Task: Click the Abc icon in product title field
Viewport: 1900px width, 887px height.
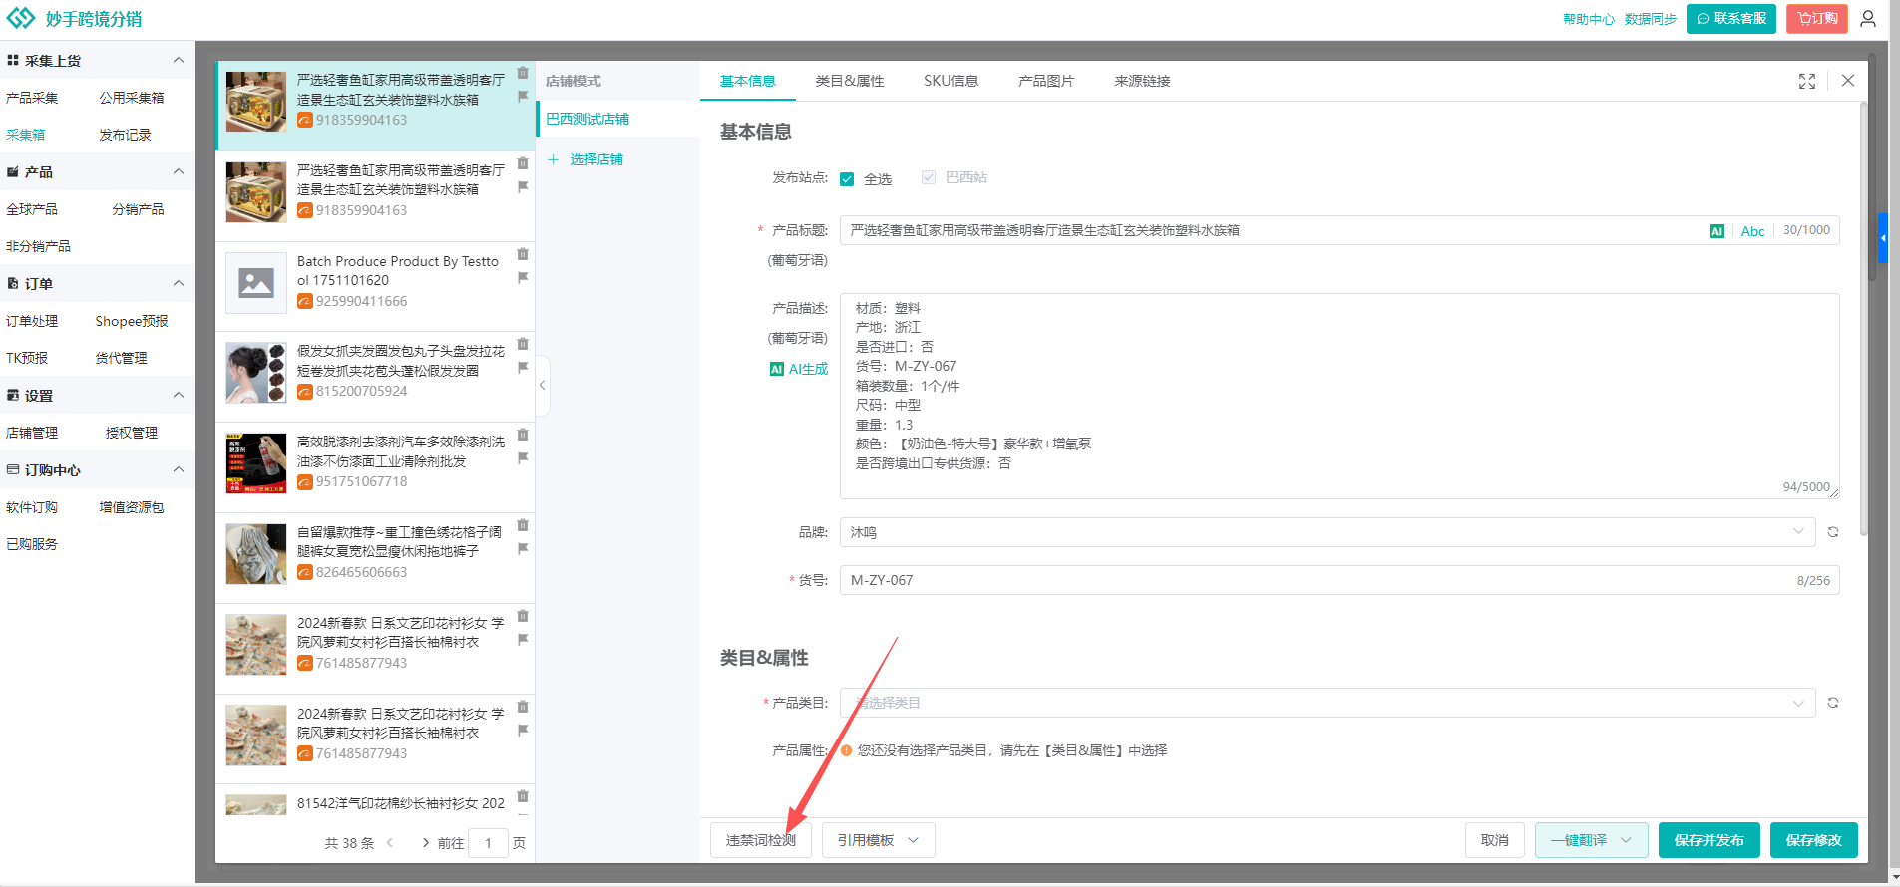Action: click(x=1752, y=231)
